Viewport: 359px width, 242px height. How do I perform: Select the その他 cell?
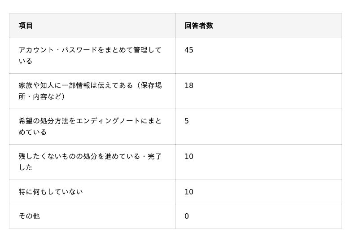point(29,216)
